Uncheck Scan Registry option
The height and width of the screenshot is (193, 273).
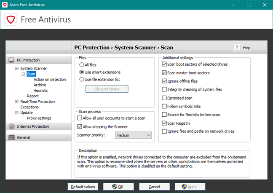point(164,123)
